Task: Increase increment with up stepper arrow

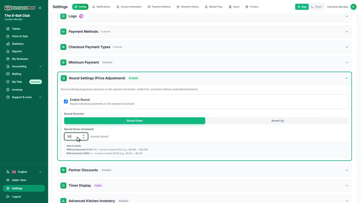Action: coord(83,135)
